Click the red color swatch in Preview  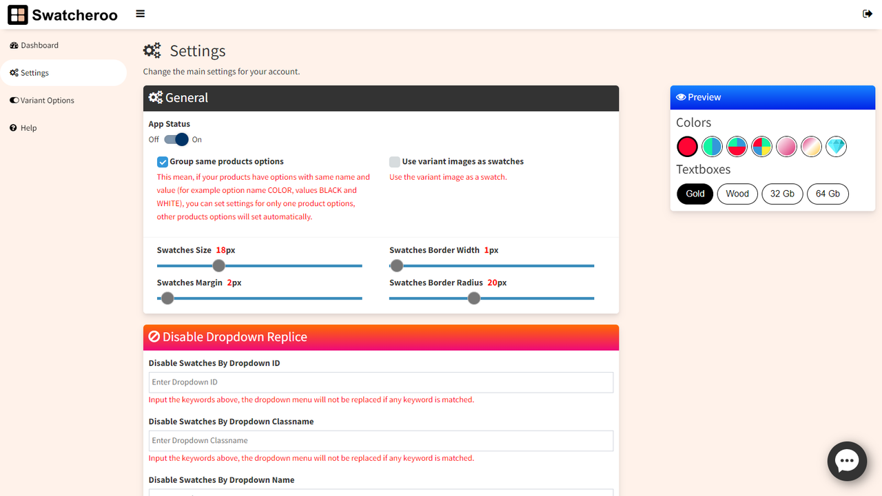pos(687,146)
